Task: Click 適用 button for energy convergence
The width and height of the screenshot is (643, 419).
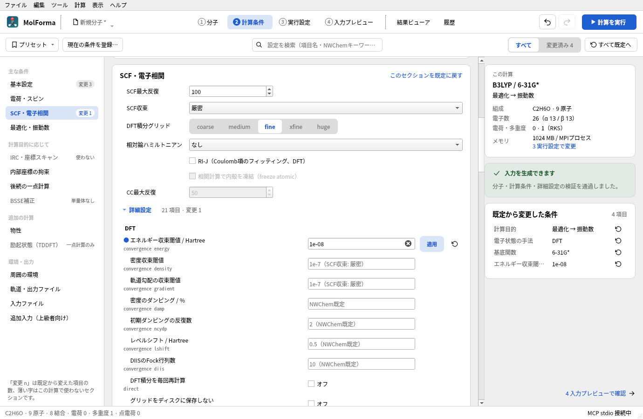Action: pyautogui.click(x=432, y=244)
